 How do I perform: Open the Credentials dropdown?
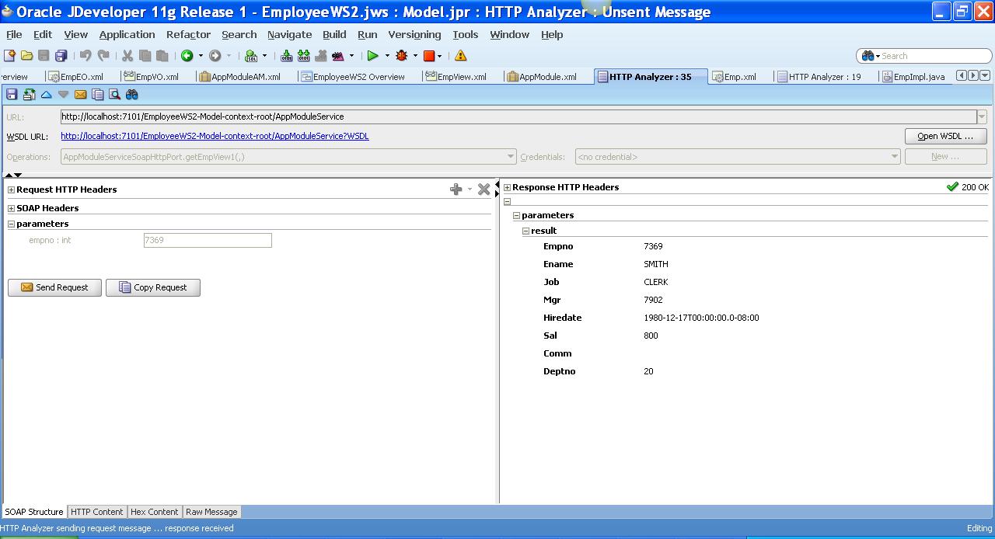(x=895, y=155)
